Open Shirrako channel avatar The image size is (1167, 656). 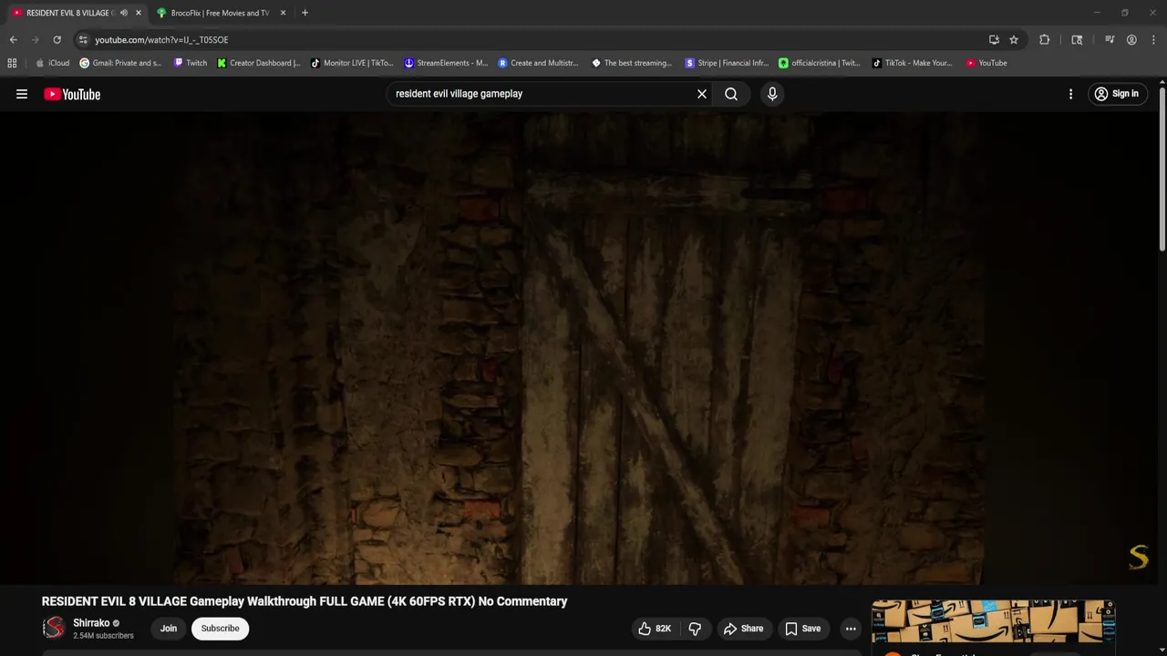tap(55, 628)
